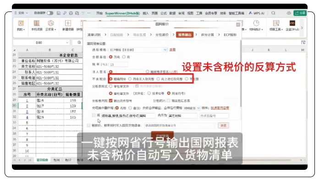The image size is (325, 179).
Task: Switch to the 开始 ribbon tab
Action: [99, 13]
